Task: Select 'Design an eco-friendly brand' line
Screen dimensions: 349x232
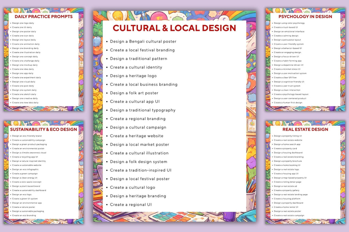Action: click(x=27, y=136)
